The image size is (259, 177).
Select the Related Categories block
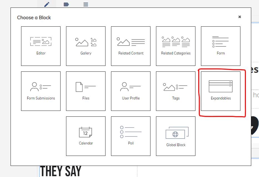point(176,46)
